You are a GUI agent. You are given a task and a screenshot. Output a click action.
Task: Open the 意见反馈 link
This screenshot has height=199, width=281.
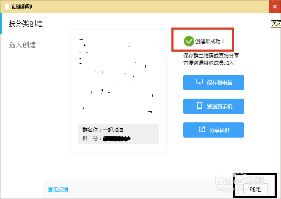point(58,190)
